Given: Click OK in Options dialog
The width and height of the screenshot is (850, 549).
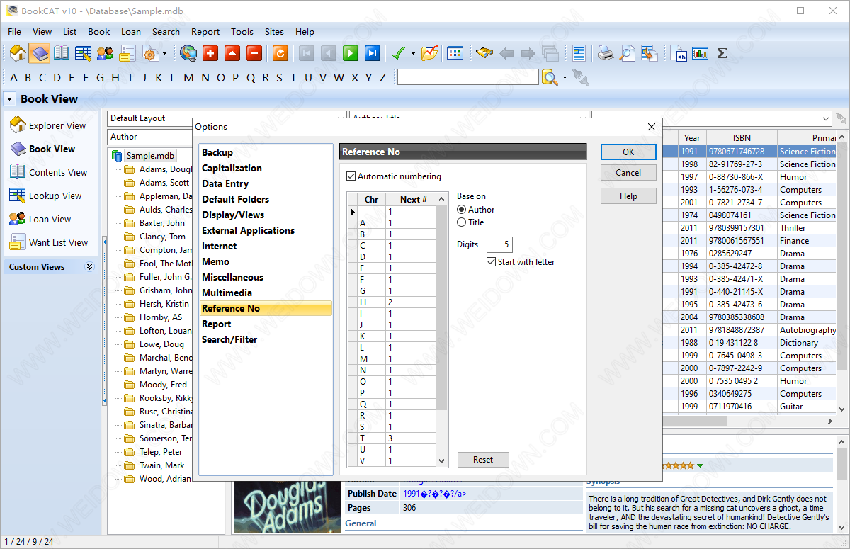Looking at the screenshot, I should point(628,152).
